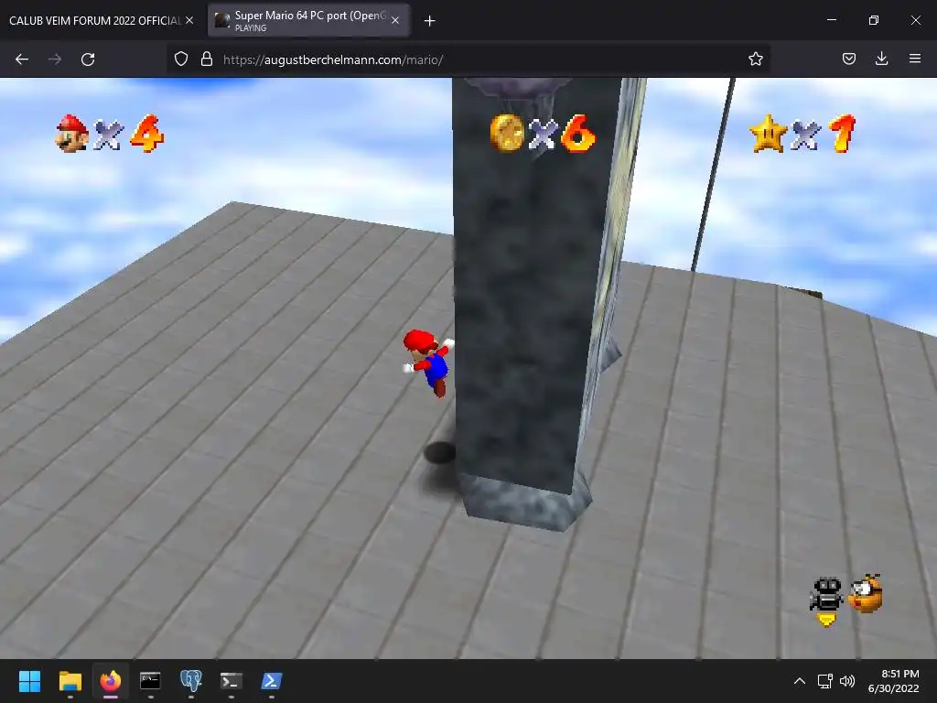The width and height of the screenshot is (937, 703).
Task: Click the gold coin counter icon
Action: [507, 133]
